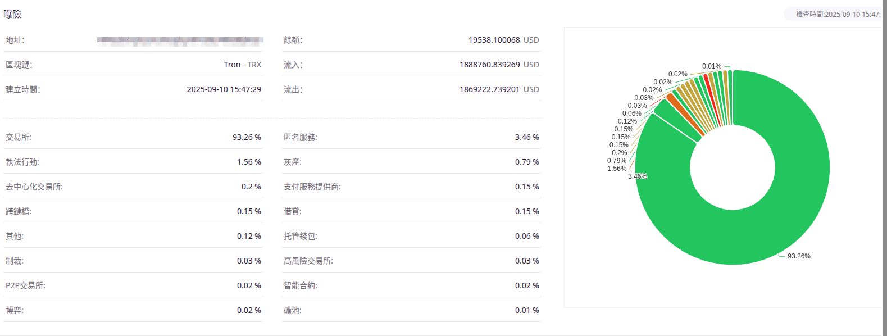Screen dimensions: 887x336
Task: Click the 0.01% label atop the chart
Action: click(711, 66)
